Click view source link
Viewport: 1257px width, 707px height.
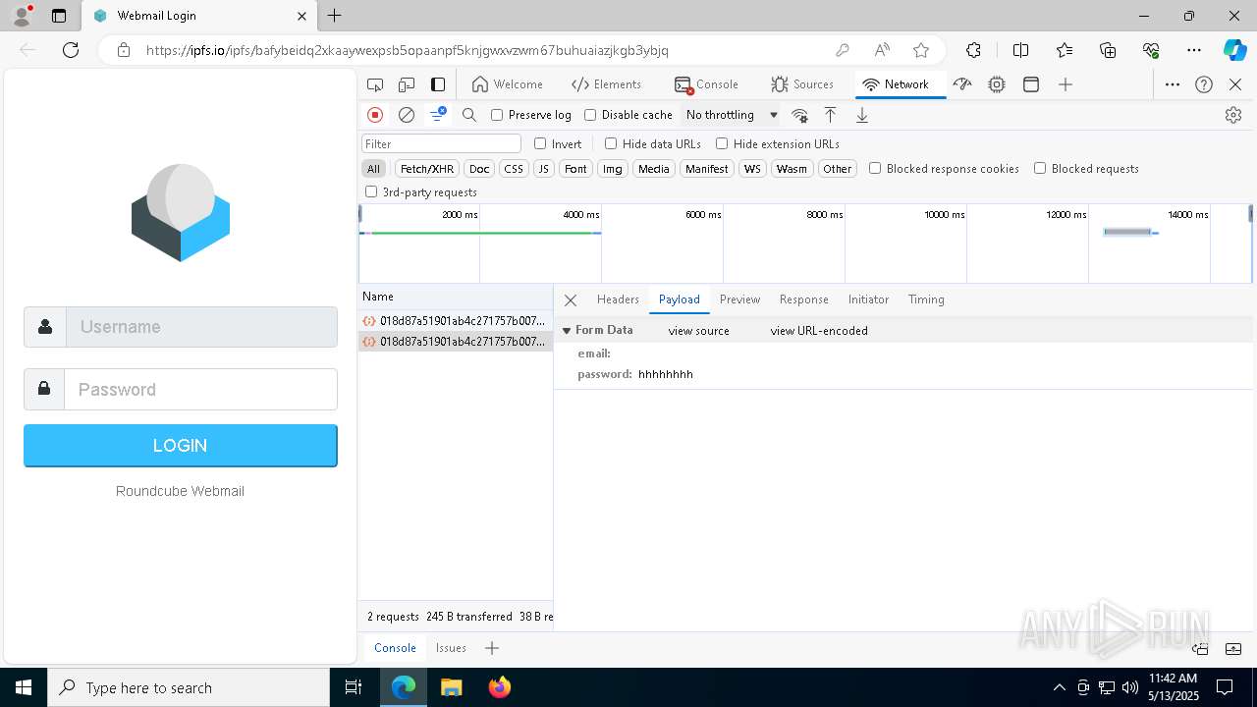point(699,331)
